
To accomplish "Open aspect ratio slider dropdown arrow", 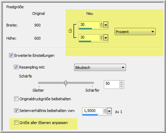I will [x=109, y=111].
